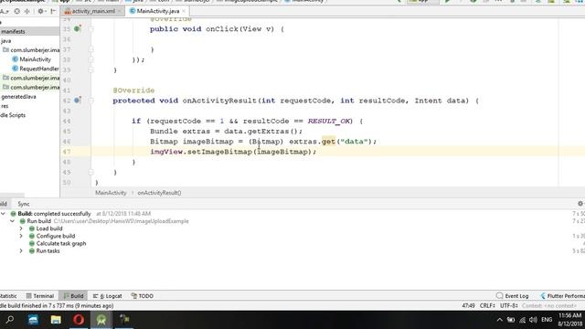Open the Sync tab in Build panel

[x=24, y=204]
